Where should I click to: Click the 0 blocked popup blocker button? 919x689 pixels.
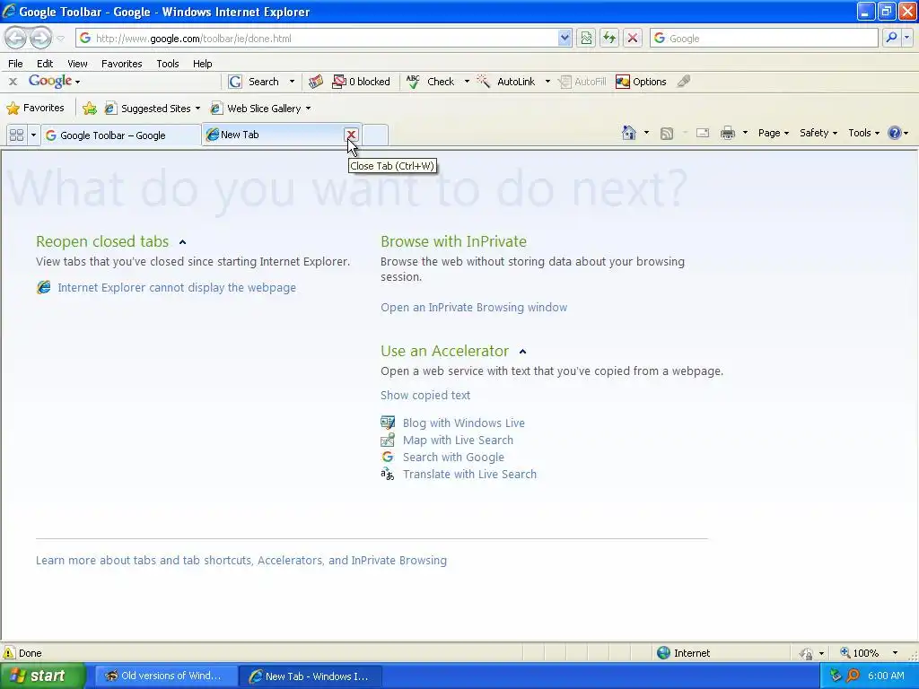tap(361, 82)
